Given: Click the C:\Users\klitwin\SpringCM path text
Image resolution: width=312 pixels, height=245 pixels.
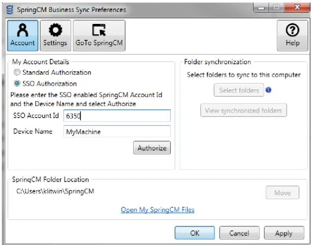Looking at the screenshot, I should [x=55, y=191].
